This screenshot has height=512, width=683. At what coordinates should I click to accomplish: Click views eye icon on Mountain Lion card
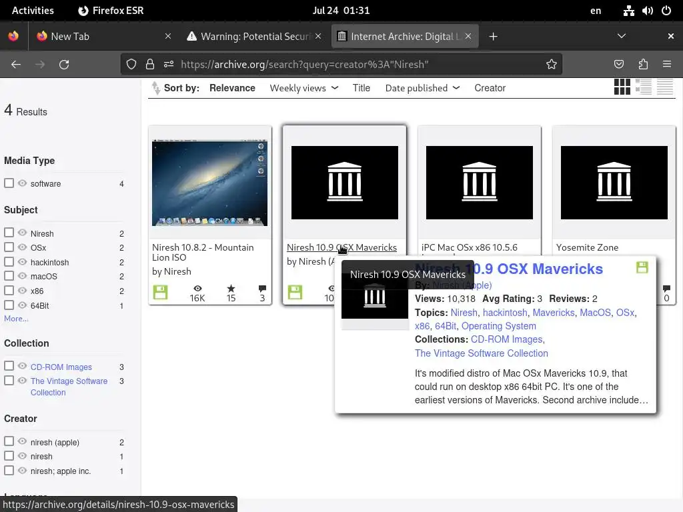point(197,288)
